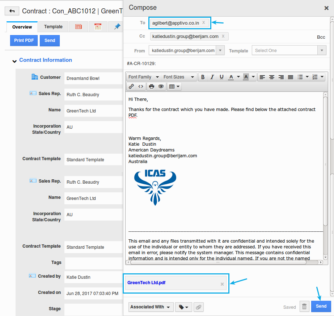Viewport: 334px width, 316px height.
Task: Open the source code view icon
Action: click(x=141, y=86)
